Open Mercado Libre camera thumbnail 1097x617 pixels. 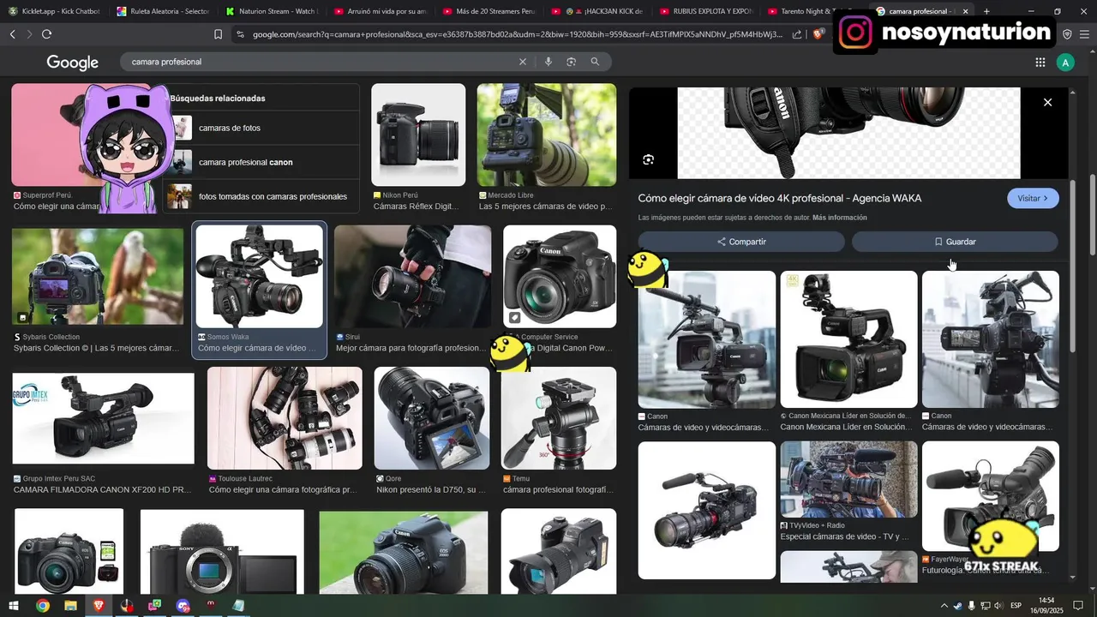(x=547, y=135)
